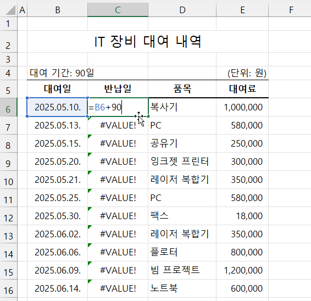Screen dimensions: 311x301
Task: Click the 18,000 fee cell
Action: point(242,216)
